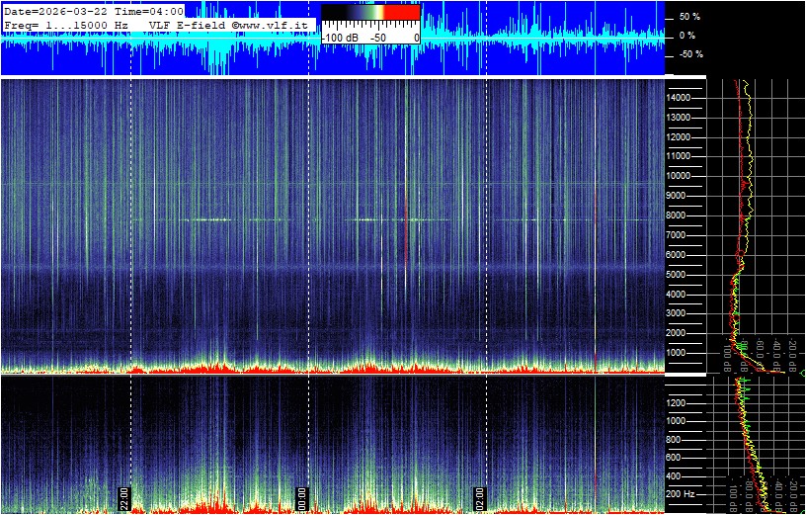Viewport: 806px width, 515px height.
Task: Click the 22:00 time marker label
Action: click(x=125, y=496)
